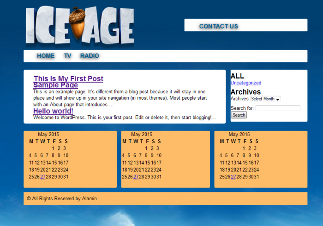Viewport: 323px width, 226px height.
Task: Click 'May 2015' caption of left calendar
Action: (48, 134)
